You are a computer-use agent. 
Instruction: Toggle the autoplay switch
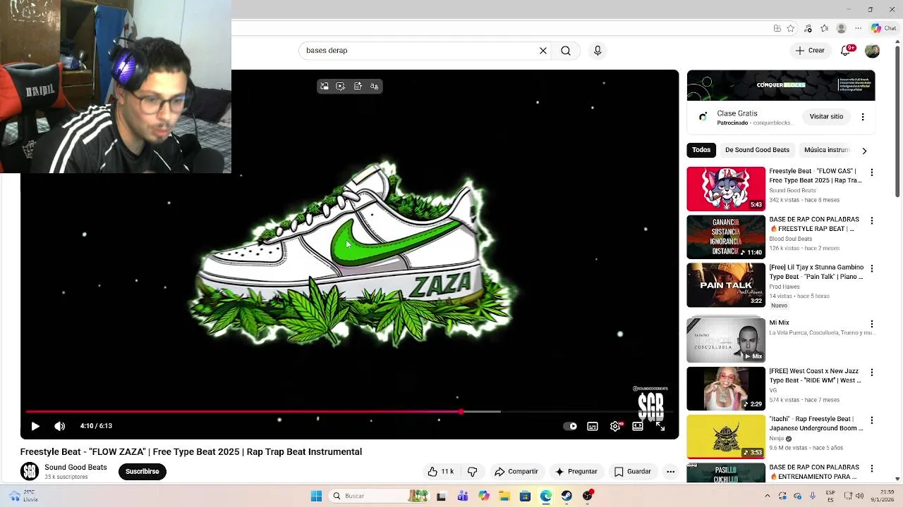coord(570,426)
